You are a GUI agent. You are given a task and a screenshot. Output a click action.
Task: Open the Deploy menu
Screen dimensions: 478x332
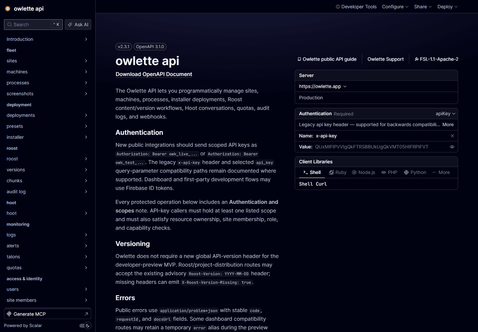(447, 7)
